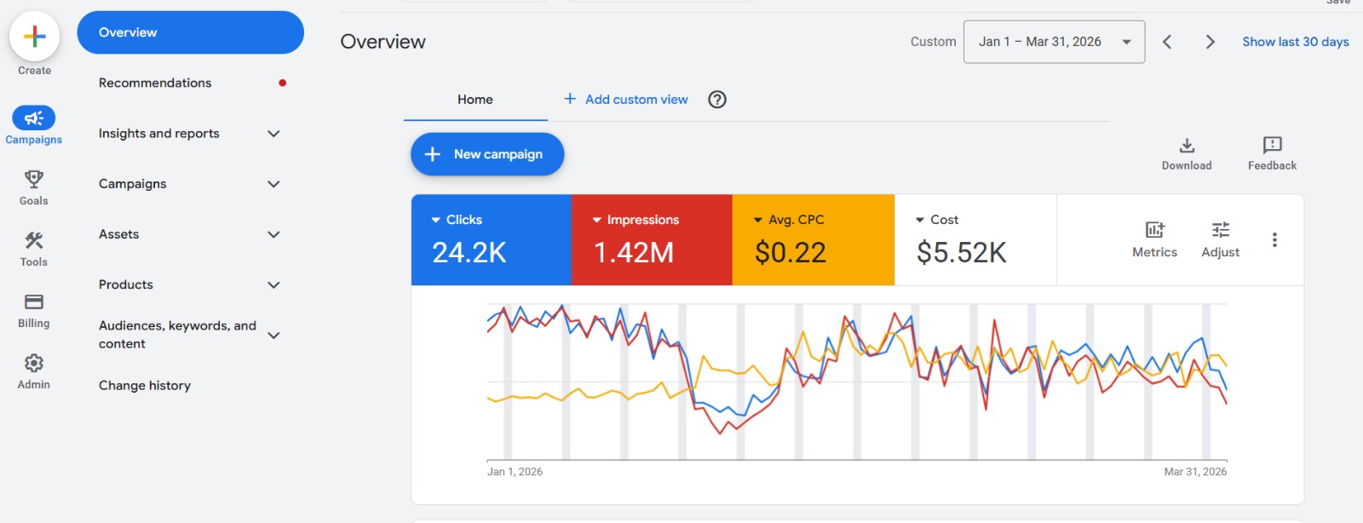Download the overview report
1363x523 pixels.
point(1186,146)
